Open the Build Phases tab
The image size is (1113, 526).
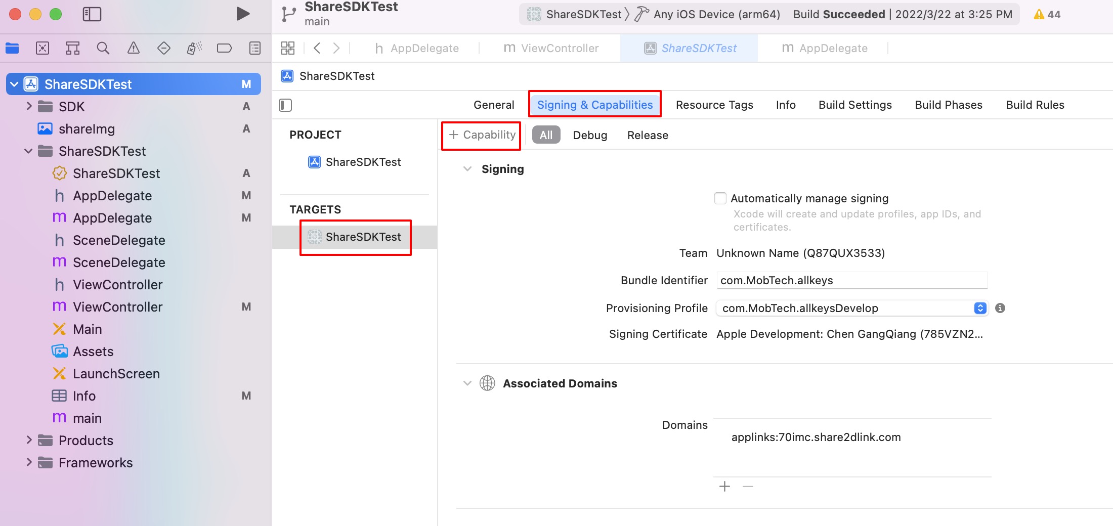coord(949,105)
